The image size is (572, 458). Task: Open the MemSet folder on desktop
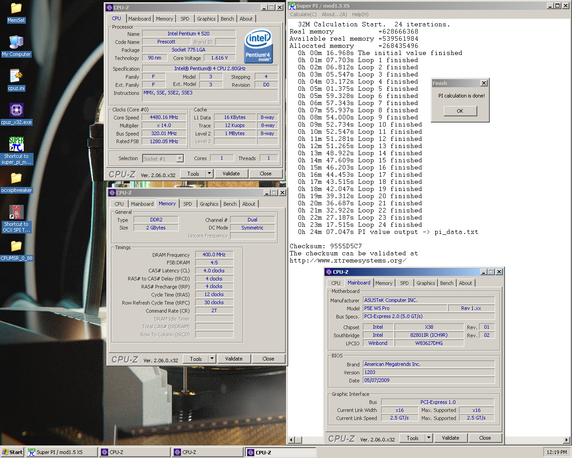click(x=16, y=13)
